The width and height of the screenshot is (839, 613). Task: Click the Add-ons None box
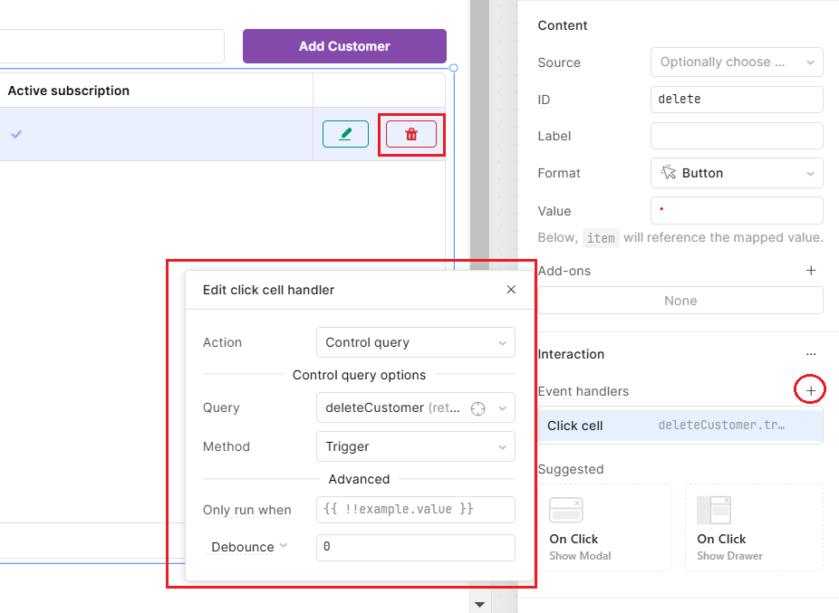680,301
